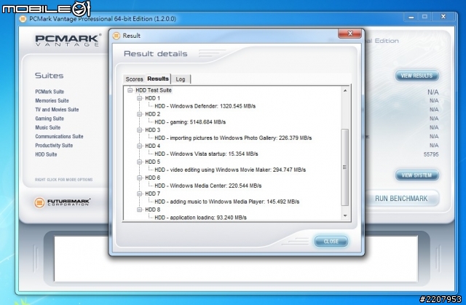Image resolution: width=466 pixels, height=305 pixels.
Task: Collapse the HDD Test Suite tree node
Action: (130, 90)
